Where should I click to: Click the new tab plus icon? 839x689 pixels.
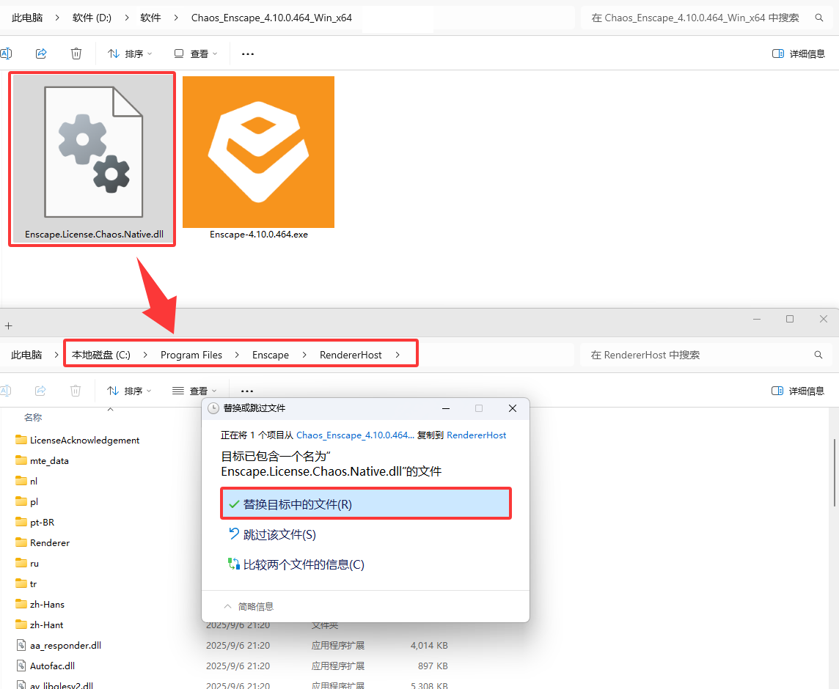[x=8, y=325]
